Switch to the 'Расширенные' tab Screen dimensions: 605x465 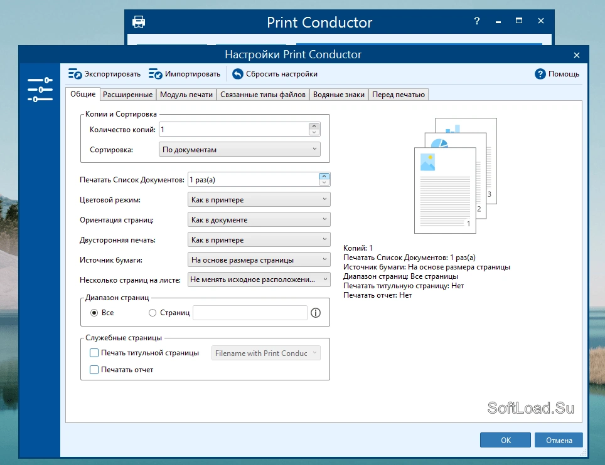coord(127,95)
